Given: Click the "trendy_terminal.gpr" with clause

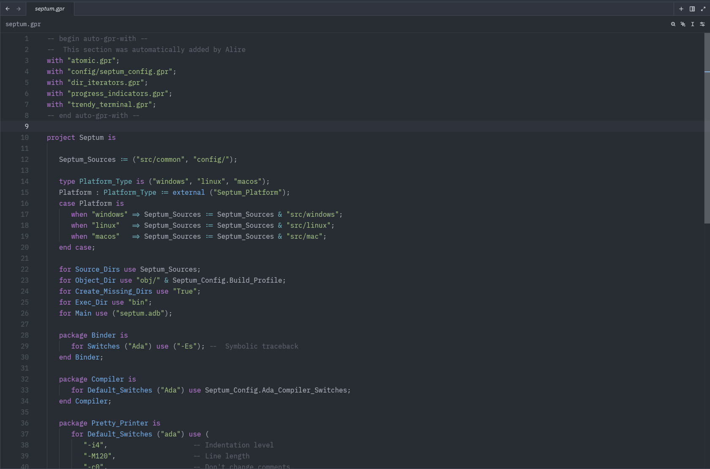Looking at the screenshot, I should point(109,104).
